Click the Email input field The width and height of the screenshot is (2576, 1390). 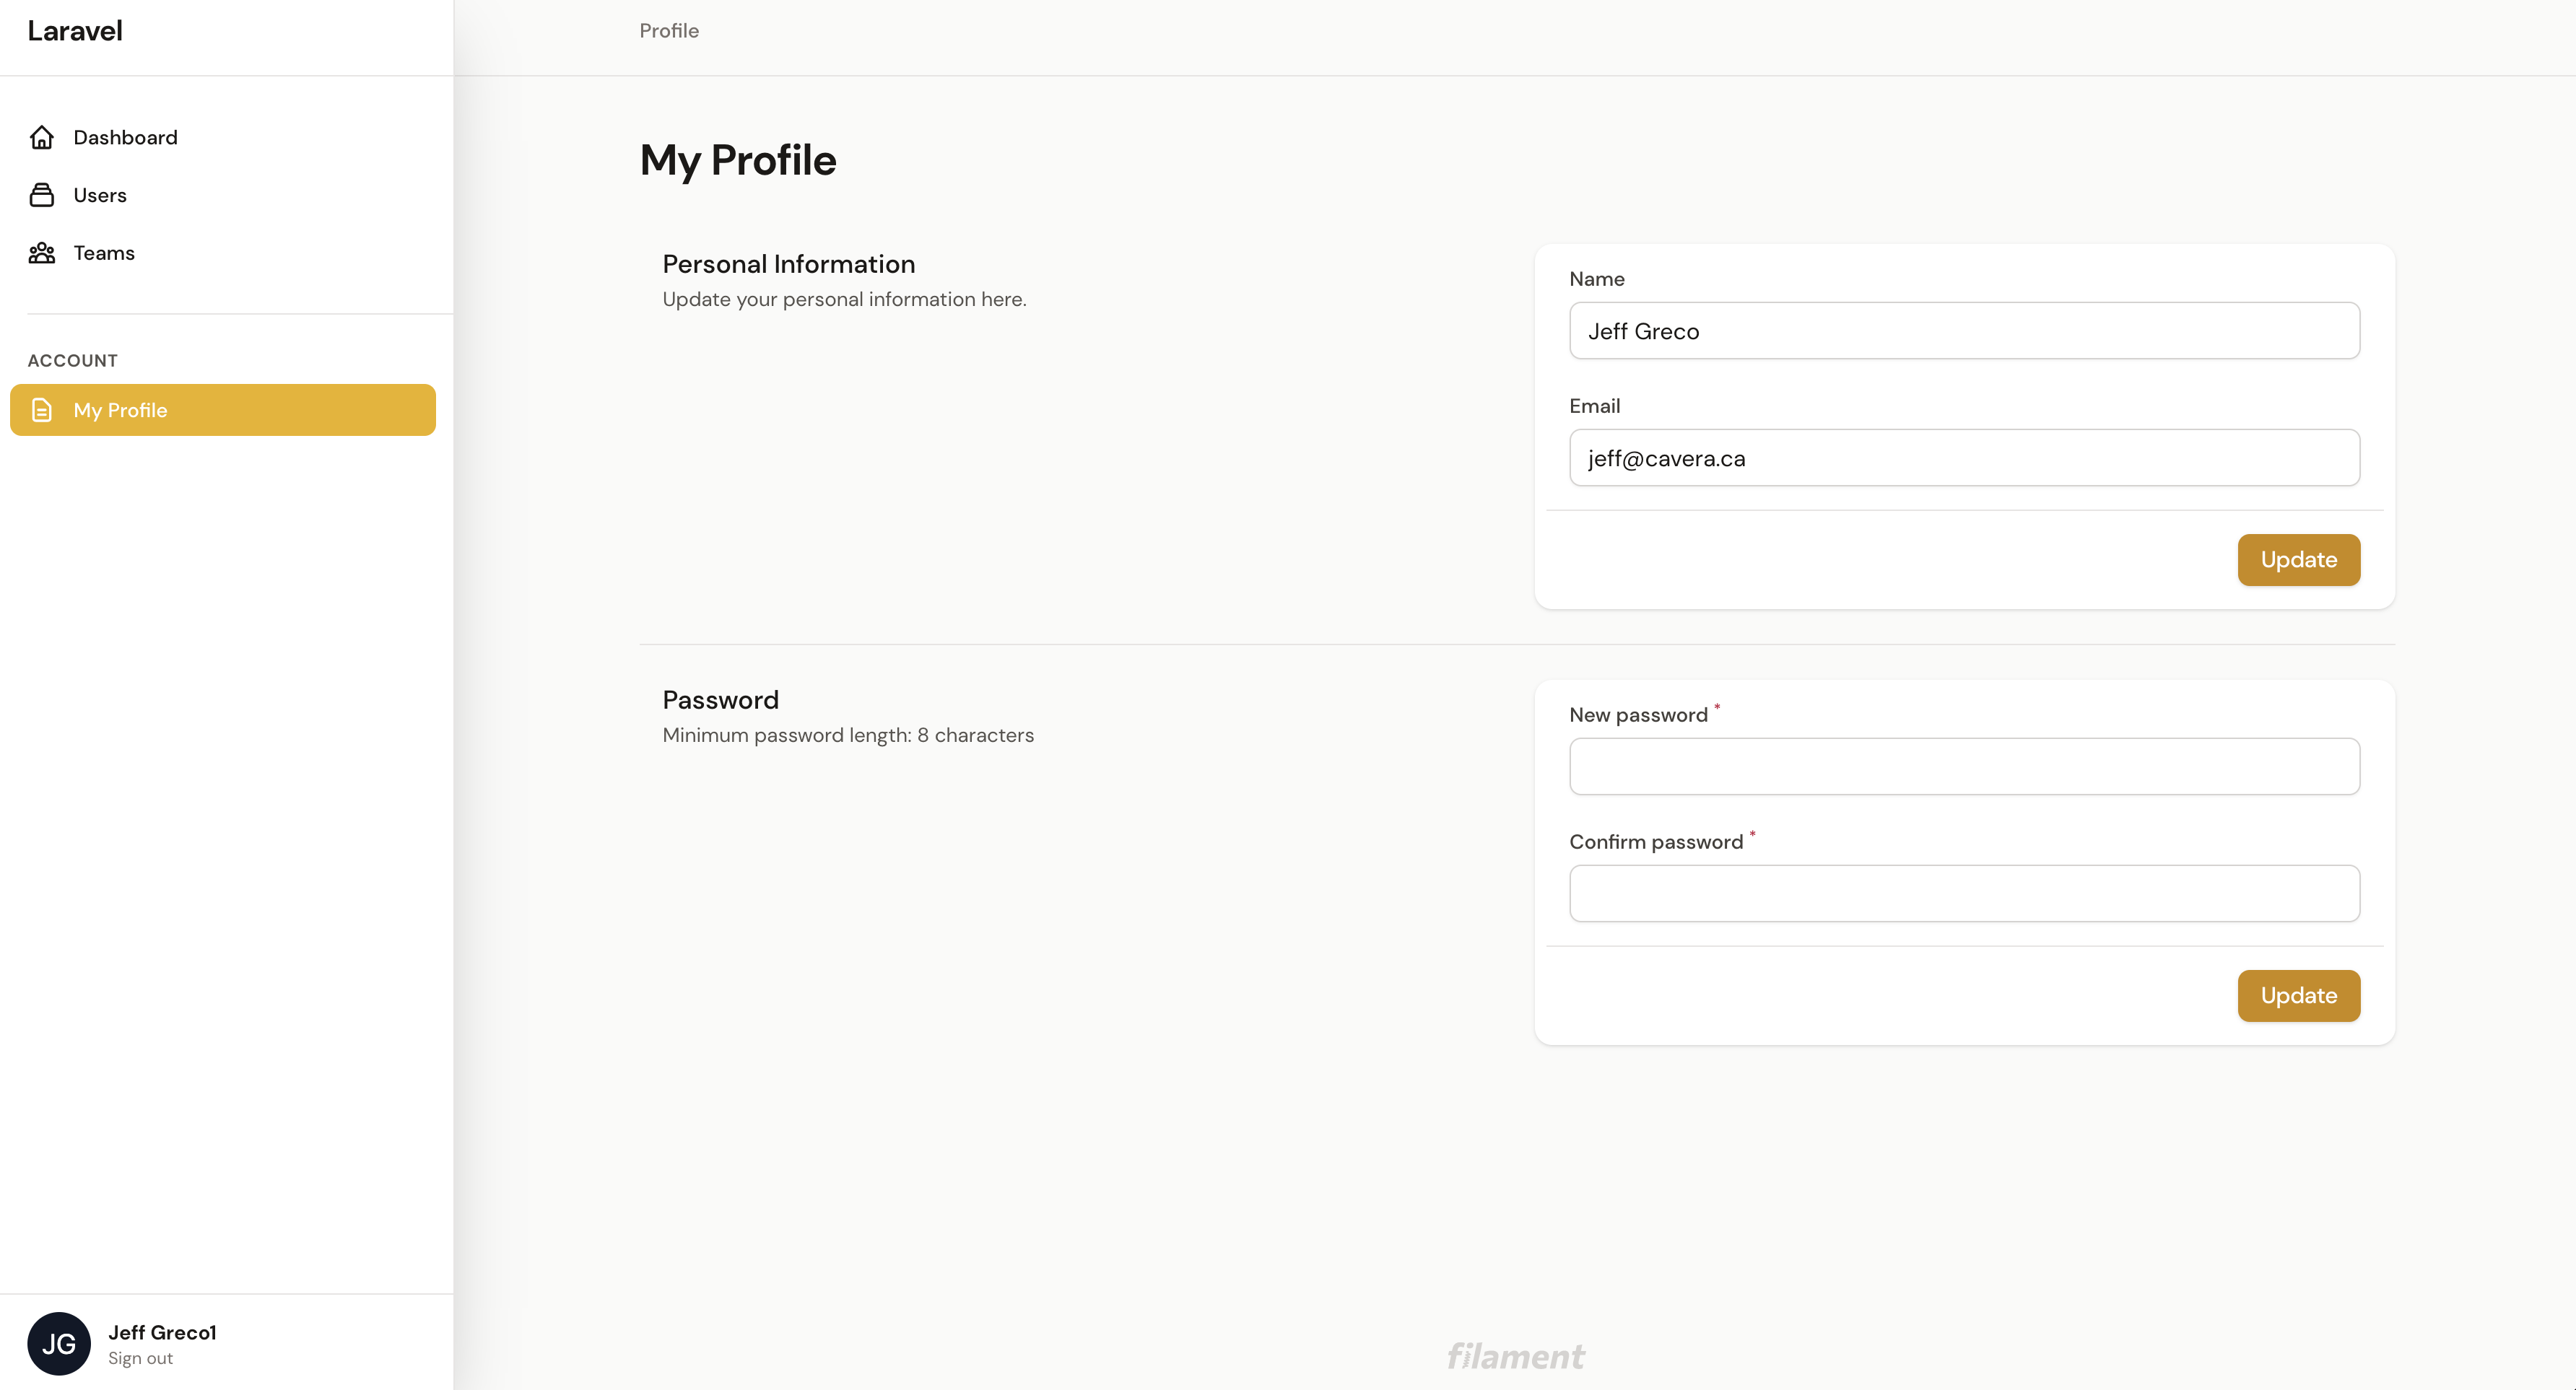pyautogui.click(x=1965, y=457)
